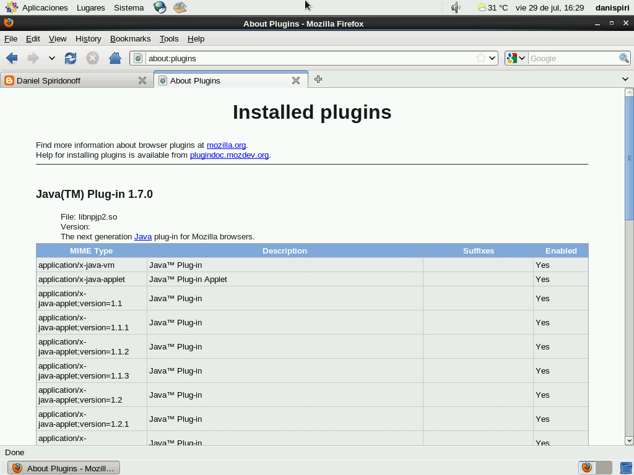Open the mozilla.org link

tap(225, 145)
